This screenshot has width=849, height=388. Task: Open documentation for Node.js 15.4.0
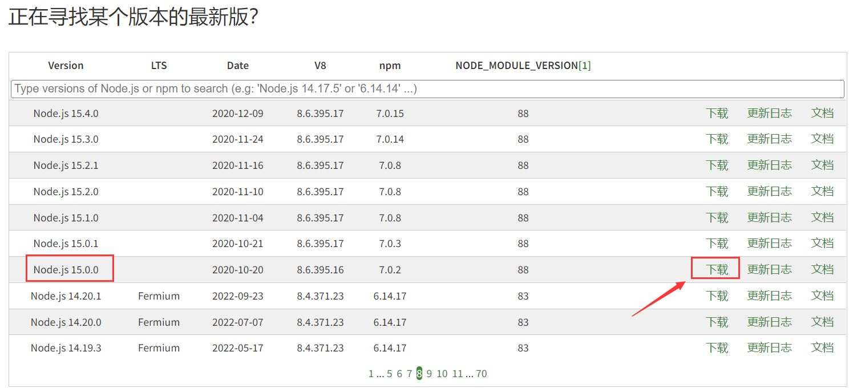point(822,113)
